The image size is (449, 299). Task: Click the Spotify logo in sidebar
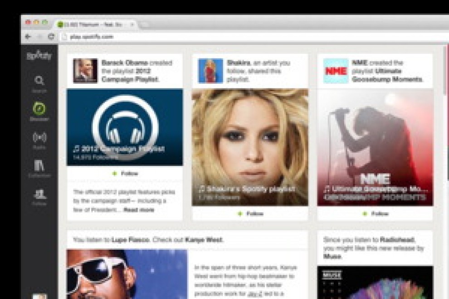point(39,55)
